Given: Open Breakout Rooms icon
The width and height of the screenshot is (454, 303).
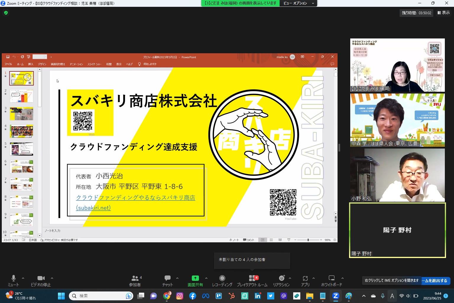Looking at the screenshot, I should pos(252,278).
